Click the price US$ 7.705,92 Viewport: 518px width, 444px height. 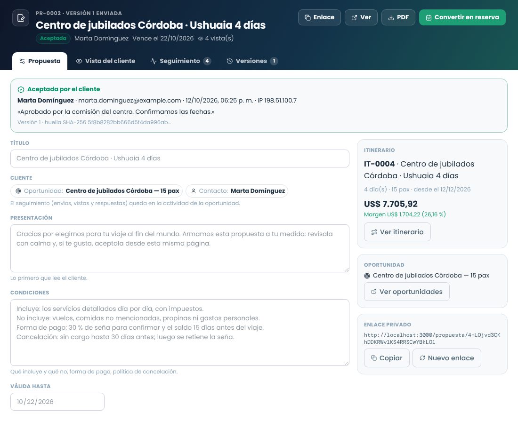coord(391,204)
